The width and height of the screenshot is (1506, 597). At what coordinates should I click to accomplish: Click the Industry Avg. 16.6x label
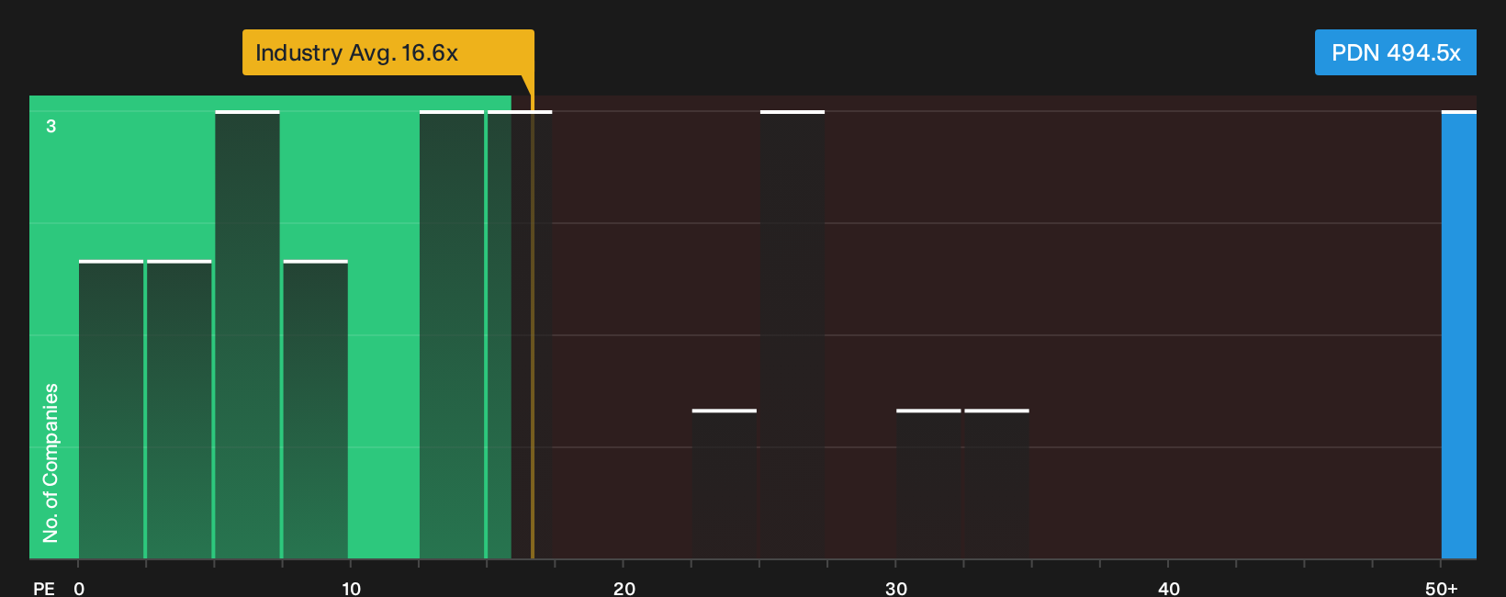click(388, 52)
